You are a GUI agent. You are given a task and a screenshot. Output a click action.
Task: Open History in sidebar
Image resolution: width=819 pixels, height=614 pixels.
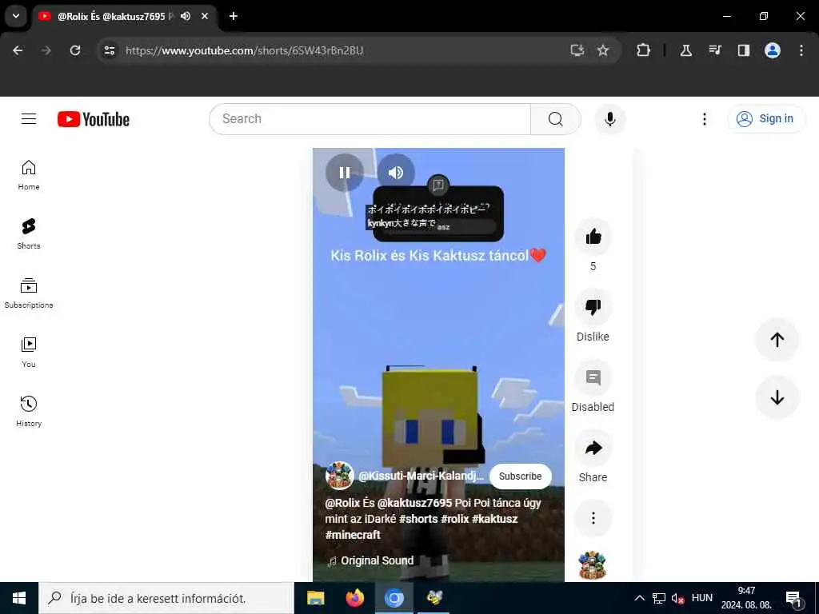(29, 412)
